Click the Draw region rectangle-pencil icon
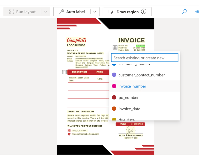Image resolution: width=199 pixels, height=156 pixels. pyautogui.click(x=111, y=12)
